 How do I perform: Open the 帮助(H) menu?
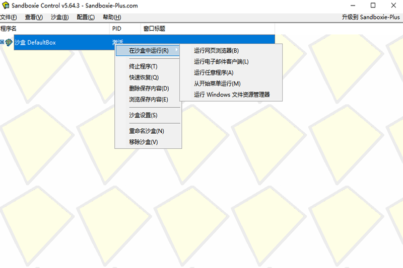coord(112,17)
